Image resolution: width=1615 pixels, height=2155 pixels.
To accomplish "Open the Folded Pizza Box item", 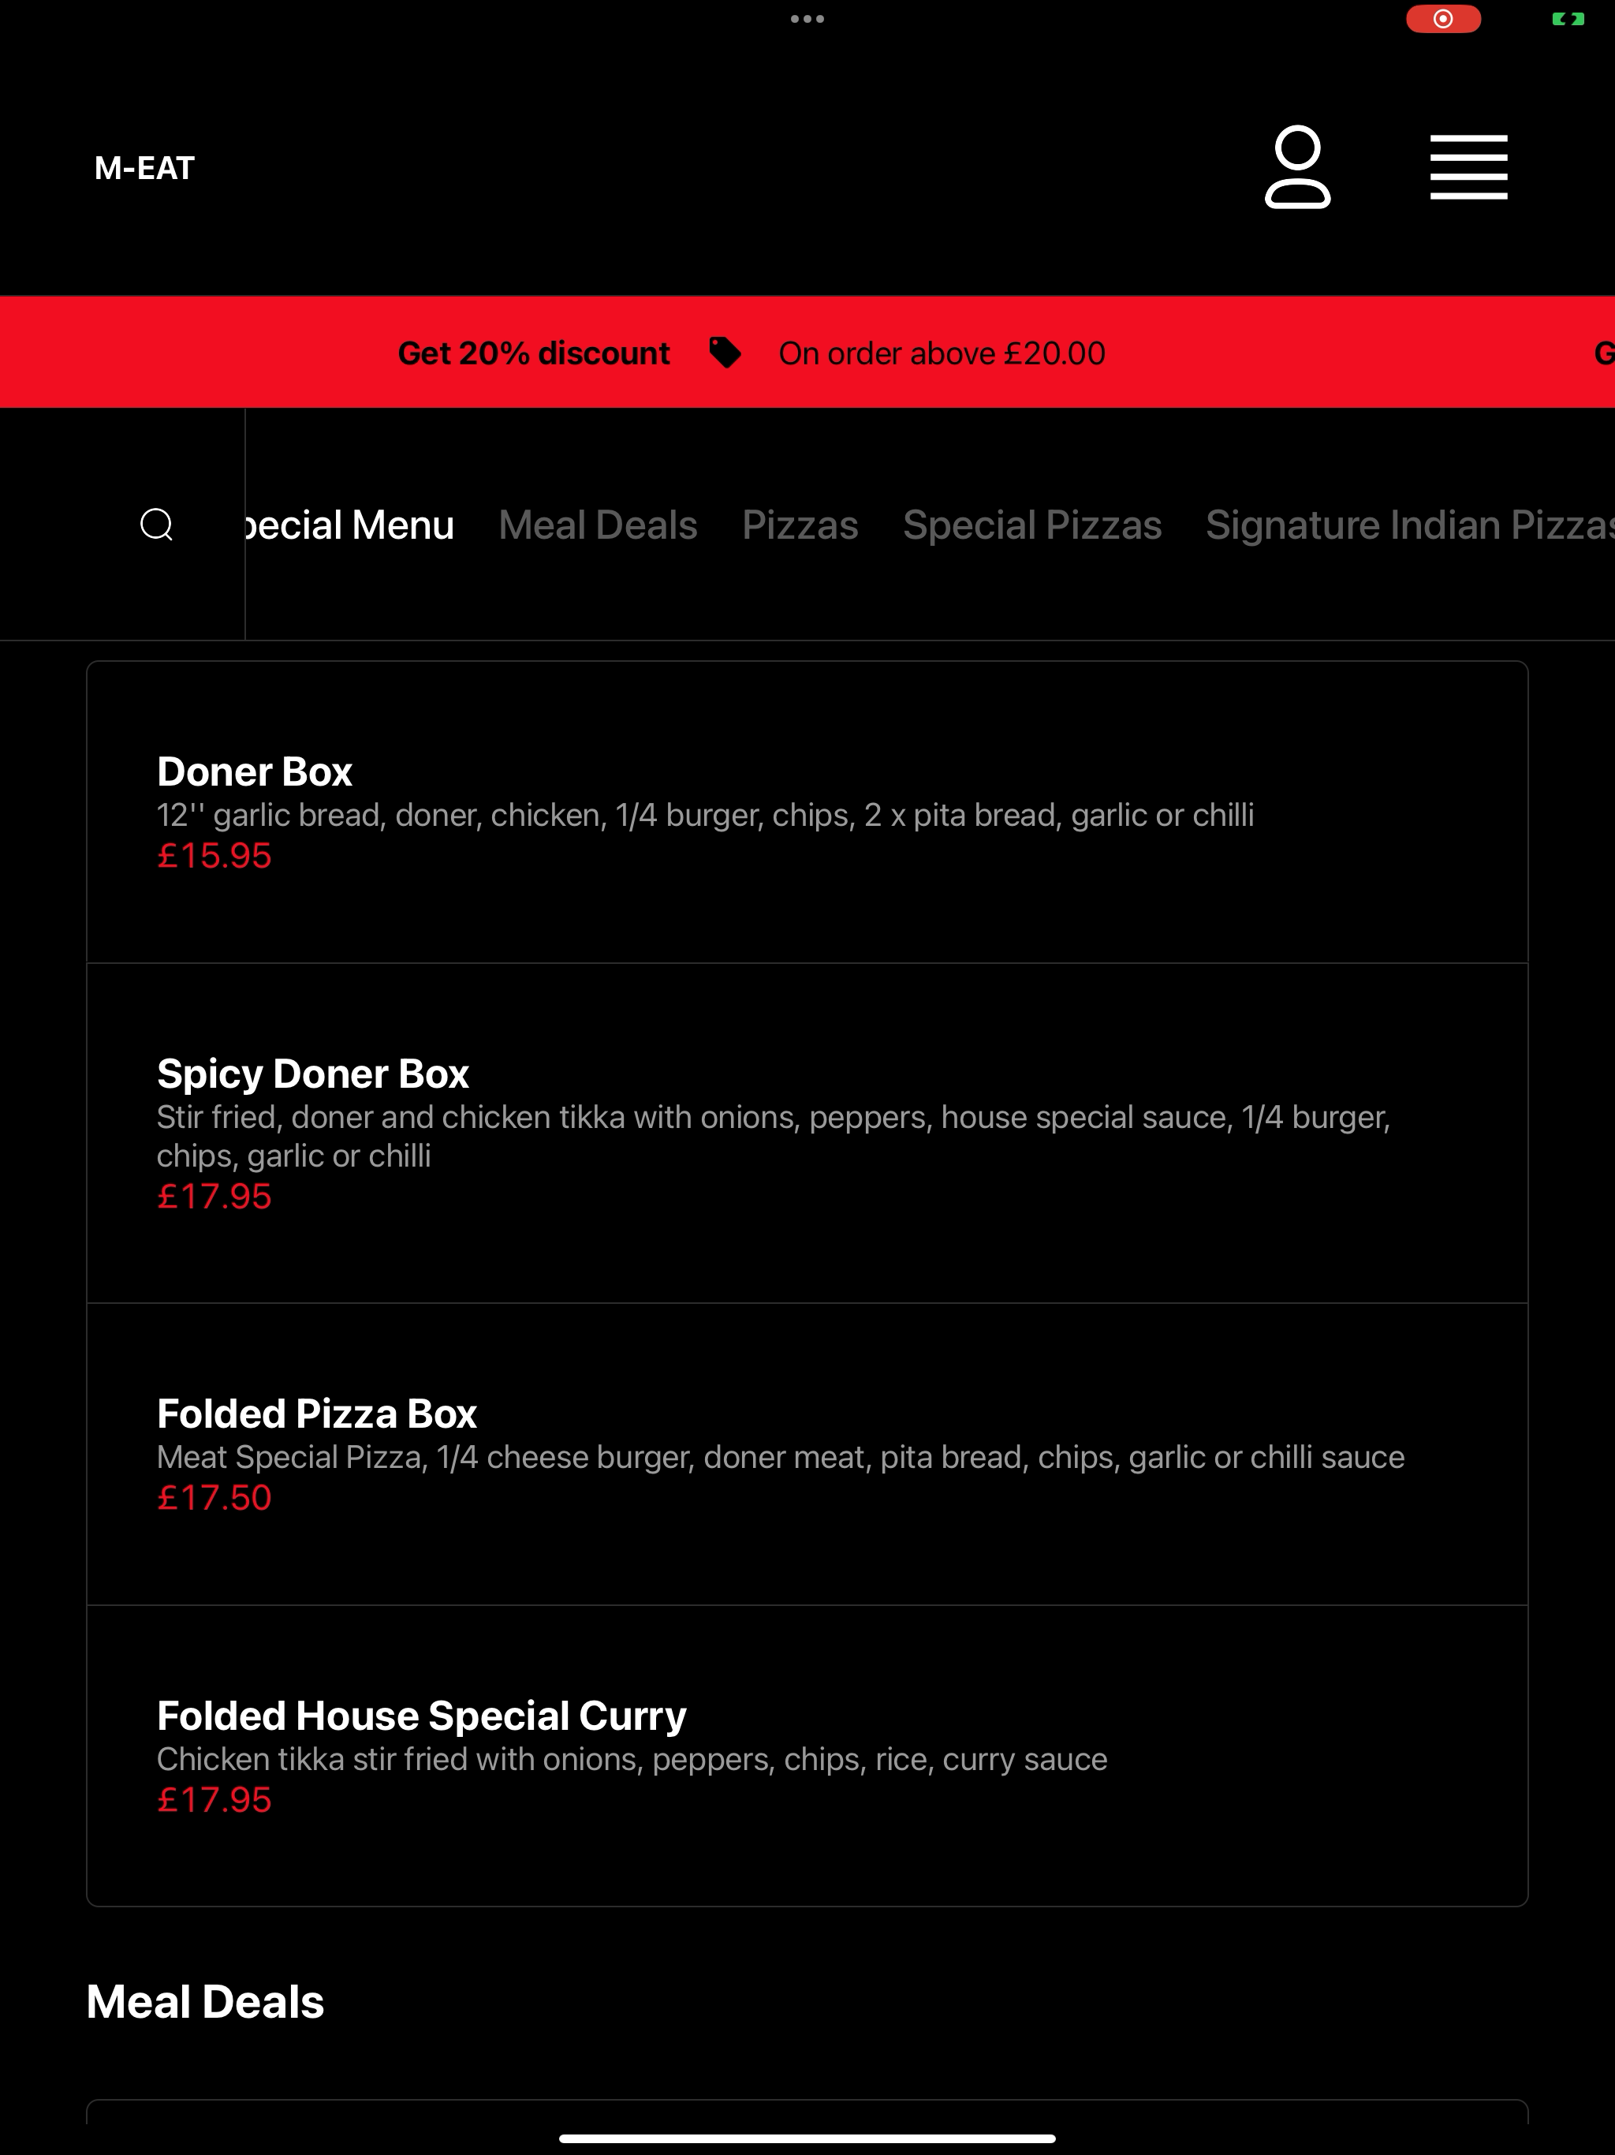I will tap(807, 1454).
